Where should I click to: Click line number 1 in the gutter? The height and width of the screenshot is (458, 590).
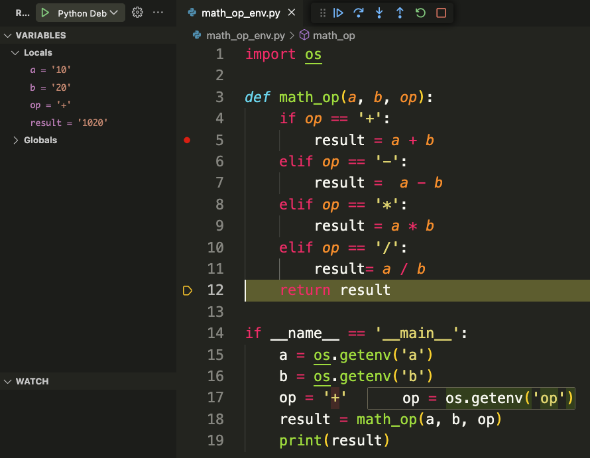[x=219, y=54]
